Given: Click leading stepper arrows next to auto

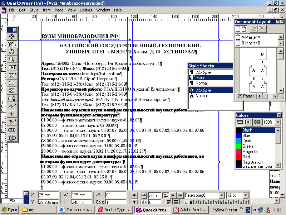Looking at the screenshot, I should 144,195.
